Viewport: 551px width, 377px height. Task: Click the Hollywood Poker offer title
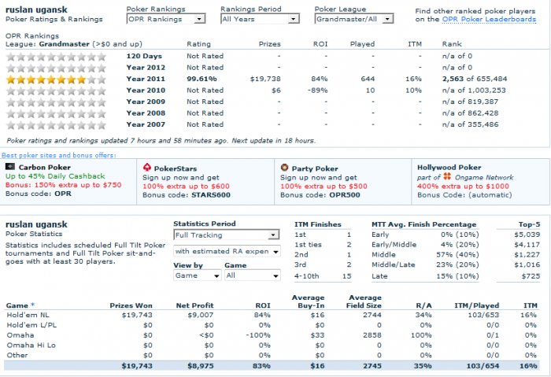pos(449,167)
